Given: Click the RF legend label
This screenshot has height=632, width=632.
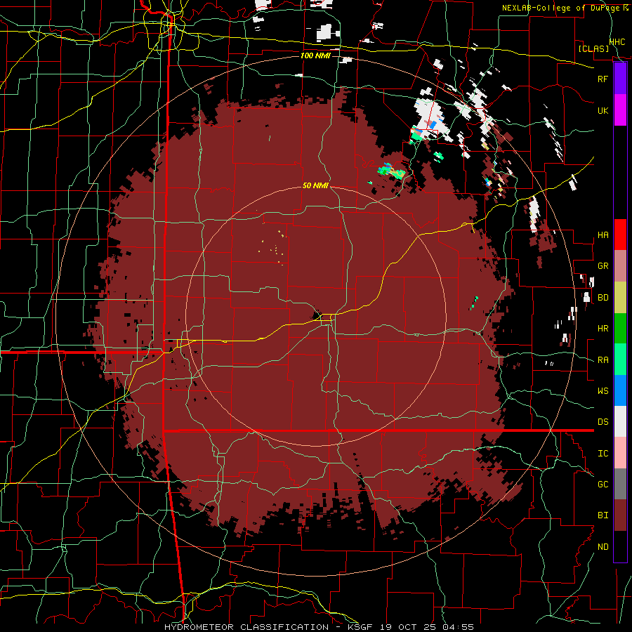Looking at the screenshot, I should pos(603,79).
